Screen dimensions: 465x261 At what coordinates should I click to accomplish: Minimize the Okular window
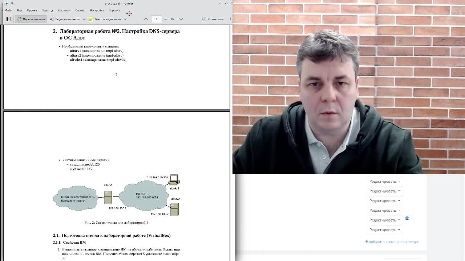coord(220,3)
